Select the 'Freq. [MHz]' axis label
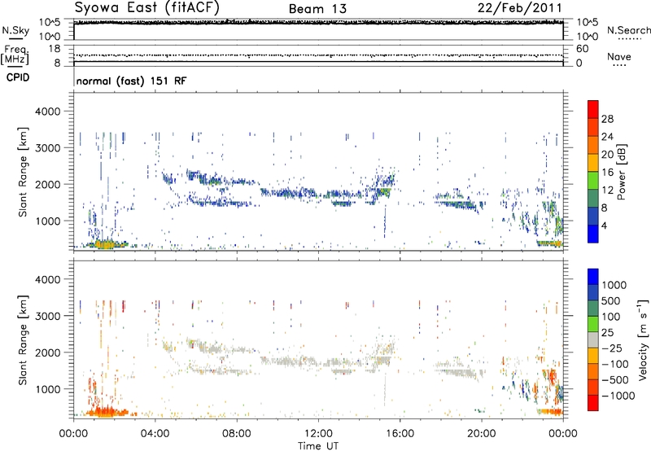The height and width of the screenshot is (451, 651). [15, 55]
